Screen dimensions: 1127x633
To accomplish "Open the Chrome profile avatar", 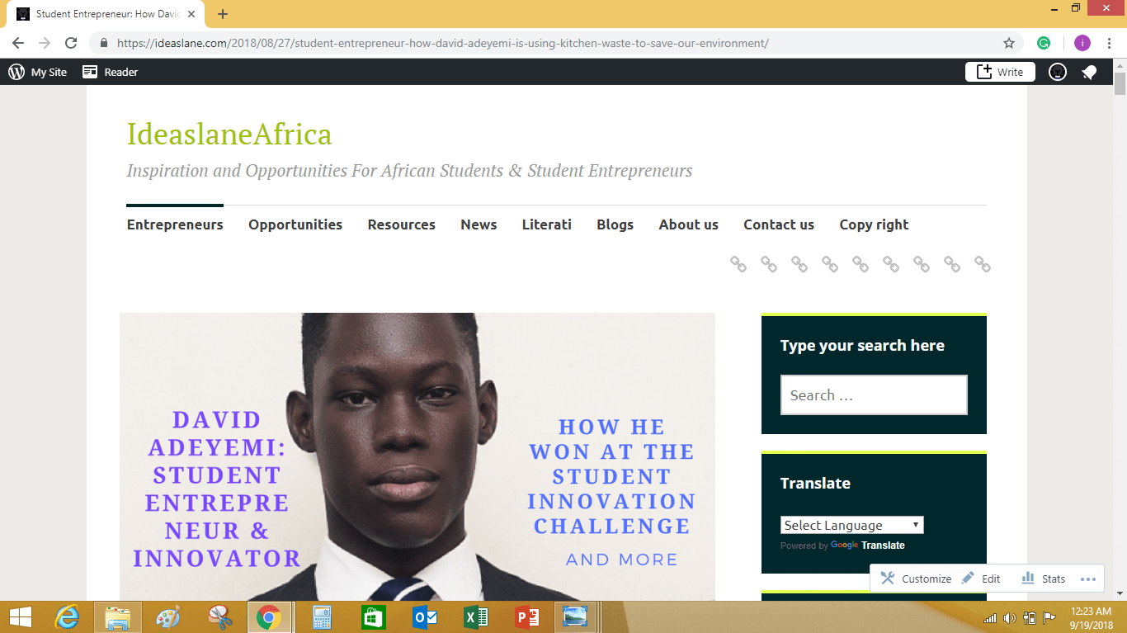I will tap(1082, 43).
